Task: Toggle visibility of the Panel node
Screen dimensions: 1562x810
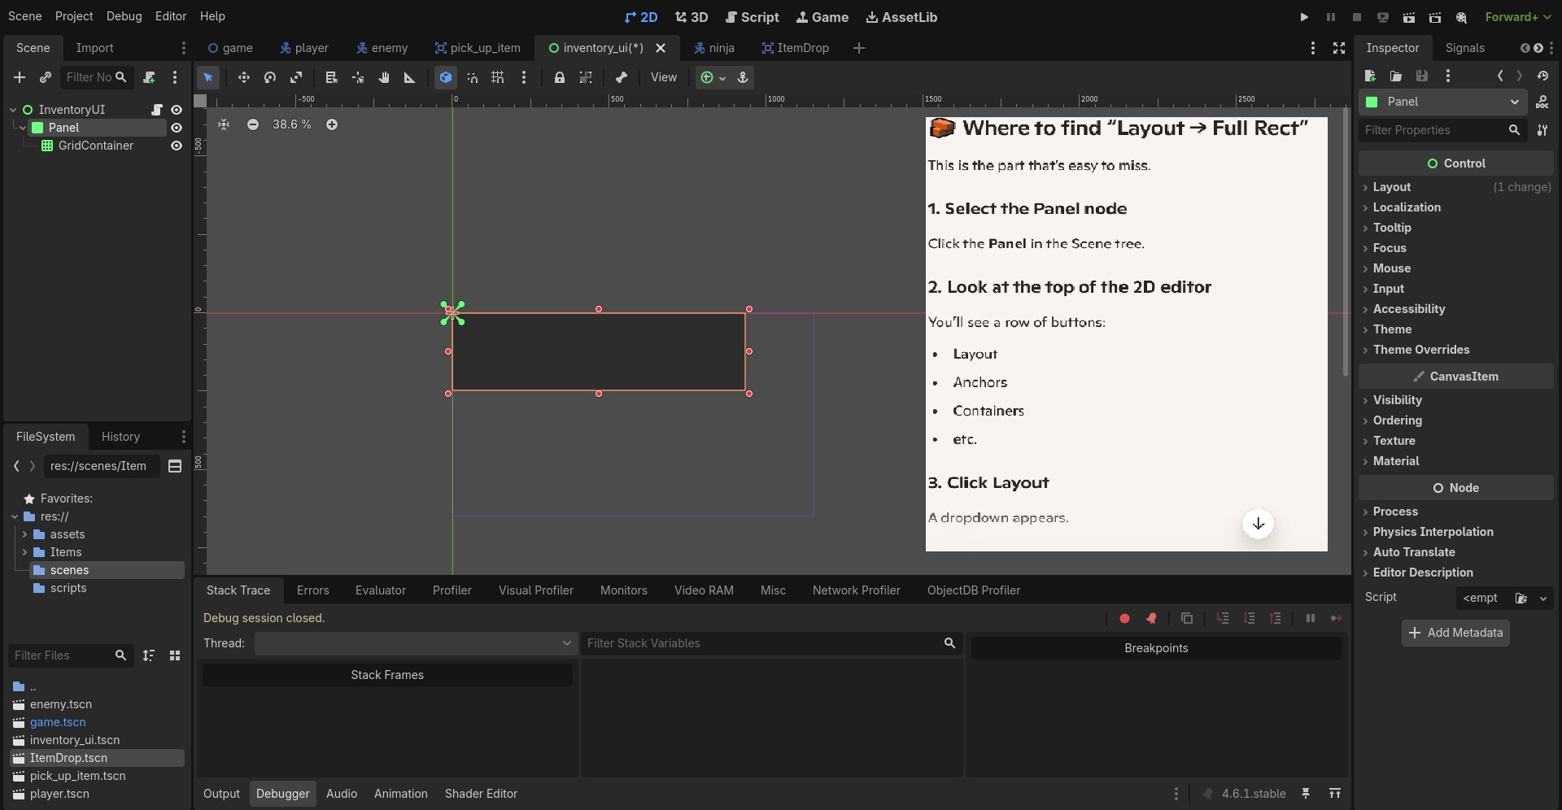Action: tap(177, 128)
